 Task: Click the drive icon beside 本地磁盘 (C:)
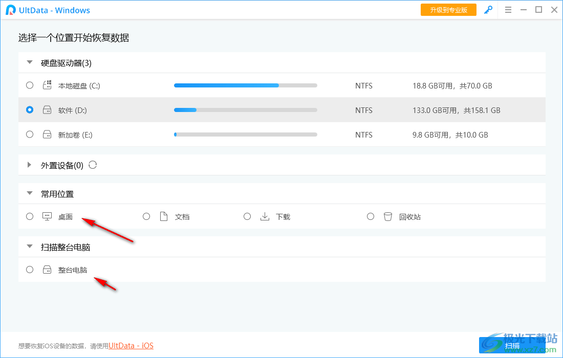pos(47,85)
